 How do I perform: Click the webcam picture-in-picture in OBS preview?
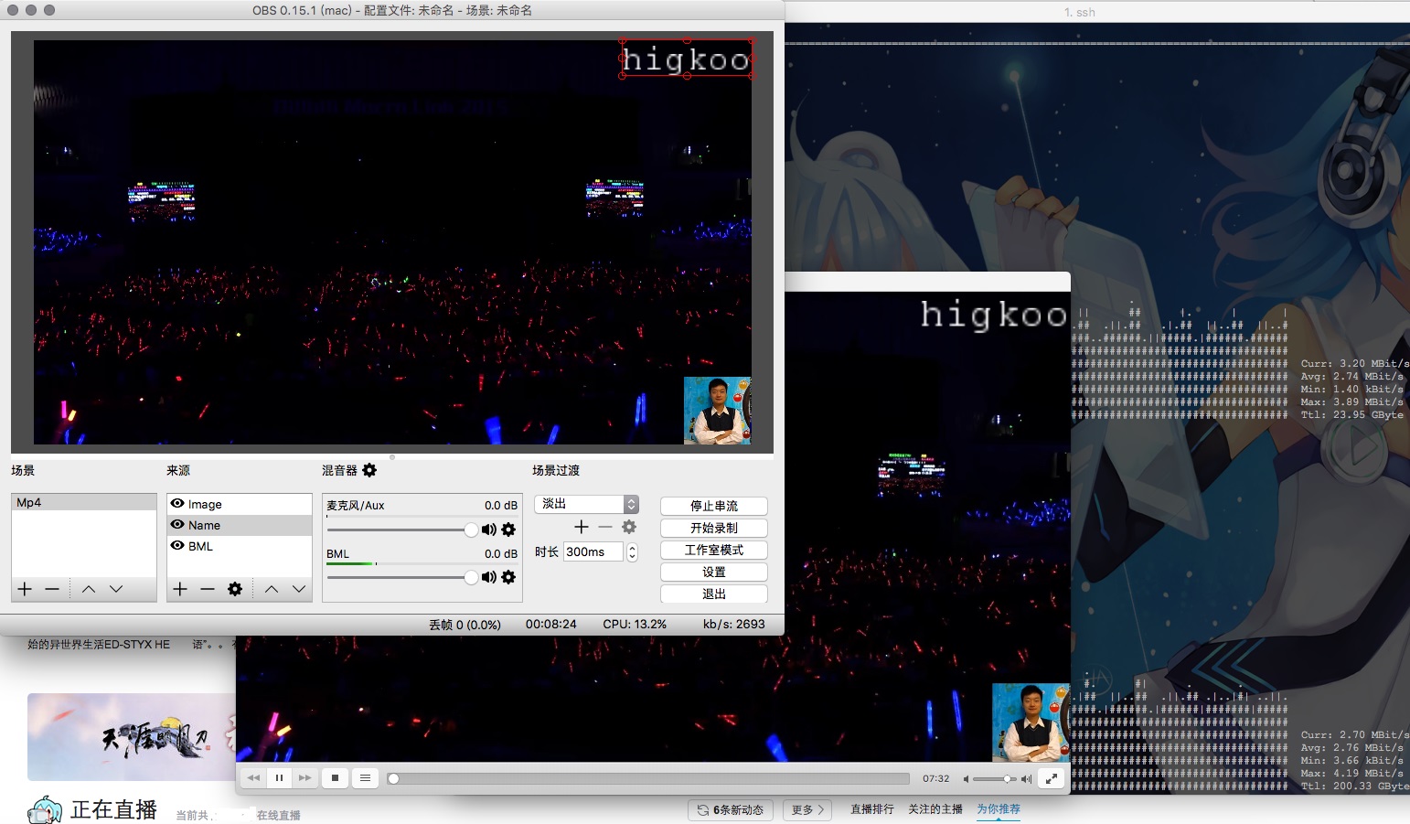718,411
